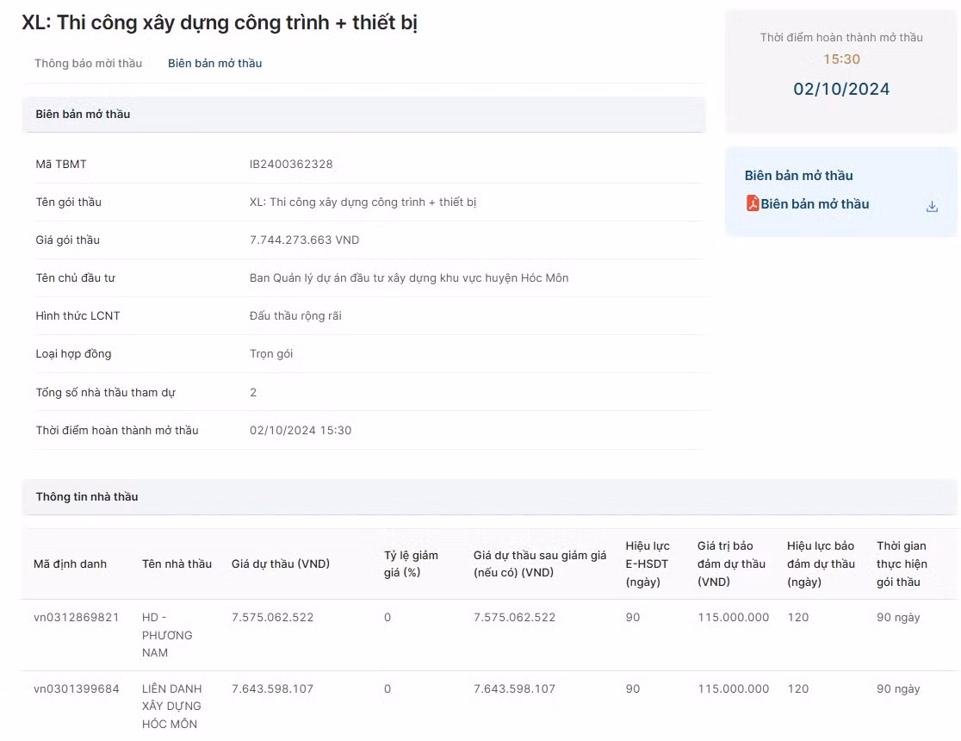Click the page title XL: Thi công xây dựng

(220, 22)
